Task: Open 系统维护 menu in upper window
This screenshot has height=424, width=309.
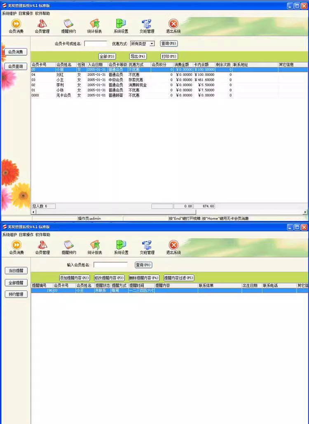Action: [x=9, y=14]
